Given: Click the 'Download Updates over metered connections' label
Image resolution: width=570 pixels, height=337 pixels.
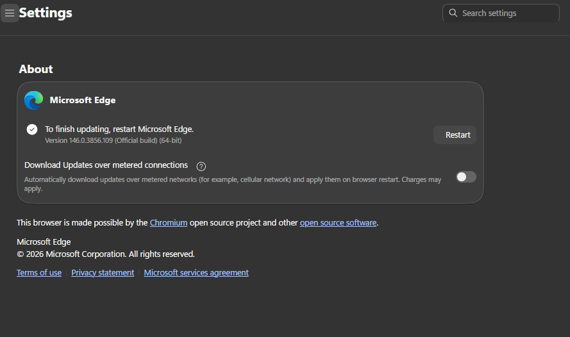Looking at the screenshot, I should [x=106, y=165].
